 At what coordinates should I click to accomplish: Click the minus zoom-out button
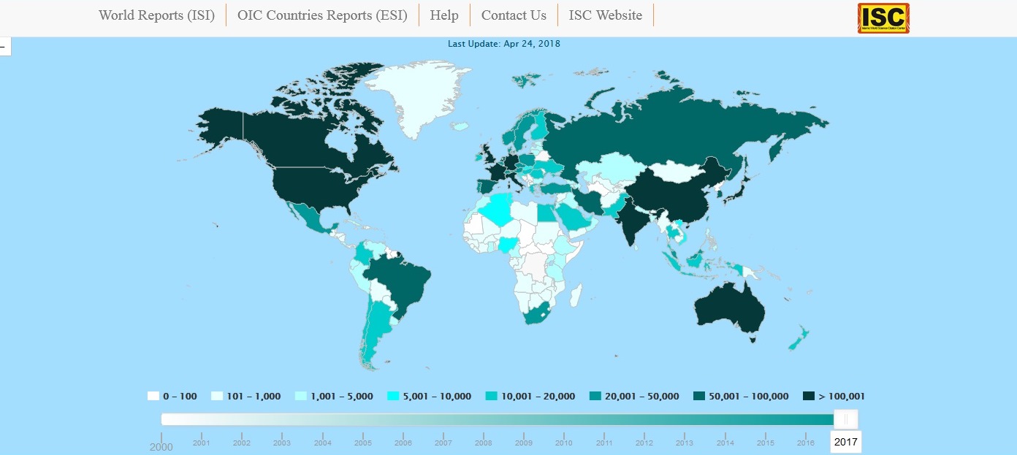(x=4, y=47)
